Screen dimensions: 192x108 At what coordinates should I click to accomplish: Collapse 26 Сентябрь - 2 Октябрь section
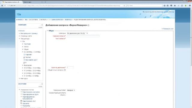(22, 52)
